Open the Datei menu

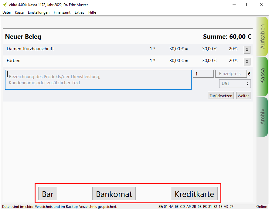coord(6,12)
